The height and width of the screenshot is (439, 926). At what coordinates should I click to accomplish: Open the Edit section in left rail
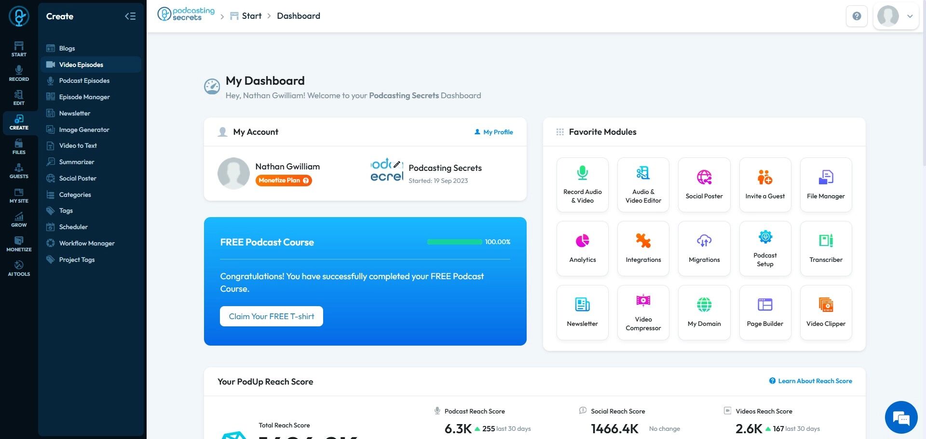pyautogui.click(x=19, y=98)
